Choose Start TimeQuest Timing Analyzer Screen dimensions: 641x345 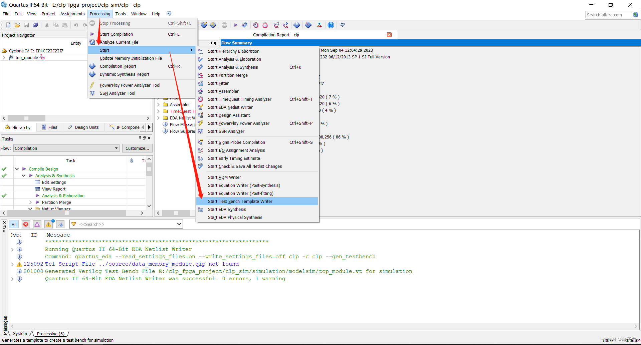click(x=257, y=99)
